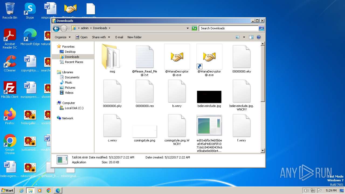
Task: Select the 00000000.pky file
Action: point(112,93)
